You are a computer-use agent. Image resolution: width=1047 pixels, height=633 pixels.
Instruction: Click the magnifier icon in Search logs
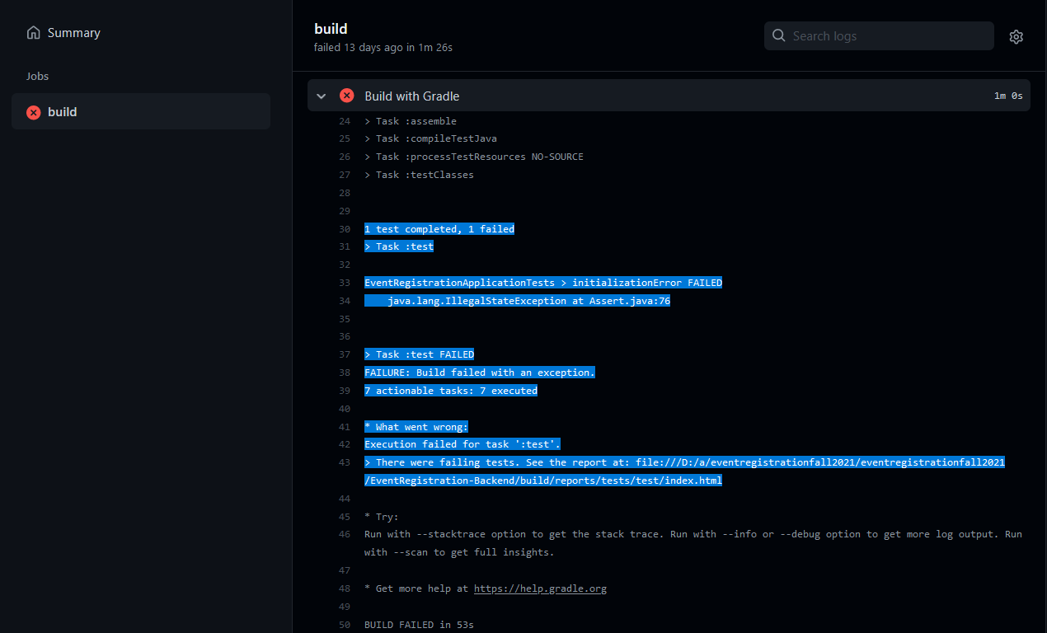coord(778,36)
